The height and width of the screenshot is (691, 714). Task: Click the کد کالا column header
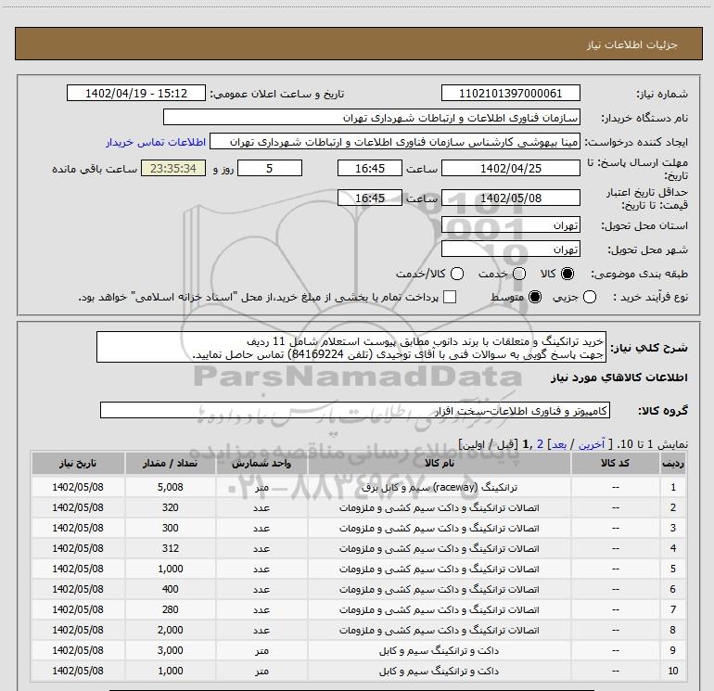pyautogui.click(x=615, y=463)
